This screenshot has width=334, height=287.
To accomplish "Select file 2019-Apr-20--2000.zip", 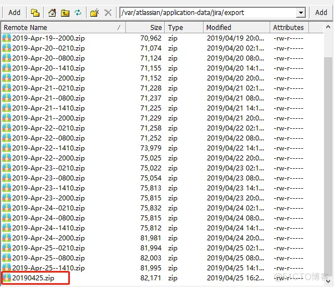I will (x=48, y=78).
